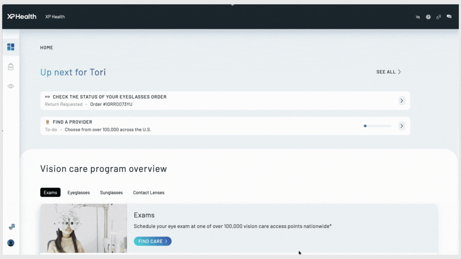461x259 pixels.
Task: Click 'Choose from over 100,000 across the U.S.'
Action: (108, 129)
